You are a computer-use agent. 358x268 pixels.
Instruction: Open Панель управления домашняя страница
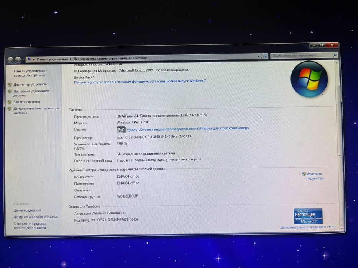click(x=30, y=73)
